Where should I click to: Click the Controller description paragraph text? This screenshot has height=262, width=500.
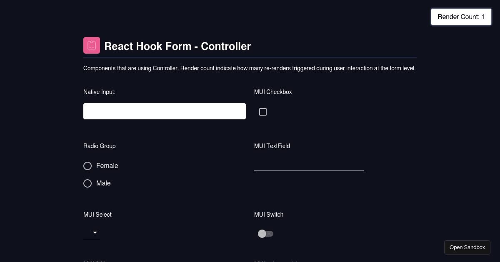(249, 68)
